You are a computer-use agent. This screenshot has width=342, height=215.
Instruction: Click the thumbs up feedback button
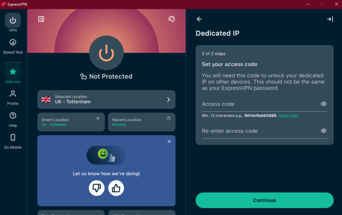[x=116, y=188]
